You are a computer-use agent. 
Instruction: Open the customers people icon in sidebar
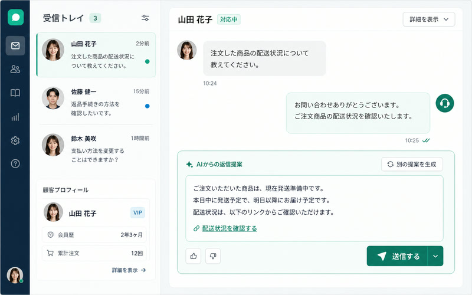pos(15,69)
